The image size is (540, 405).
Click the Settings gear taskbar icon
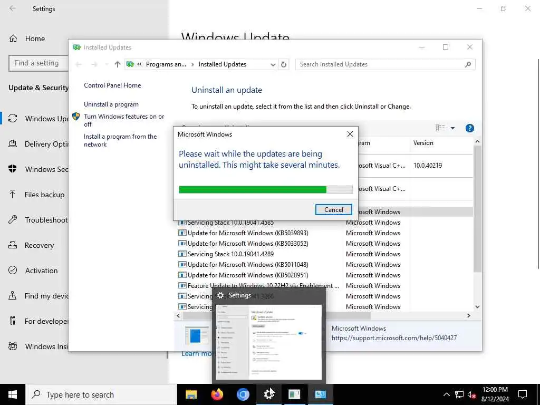click(268, 394)
